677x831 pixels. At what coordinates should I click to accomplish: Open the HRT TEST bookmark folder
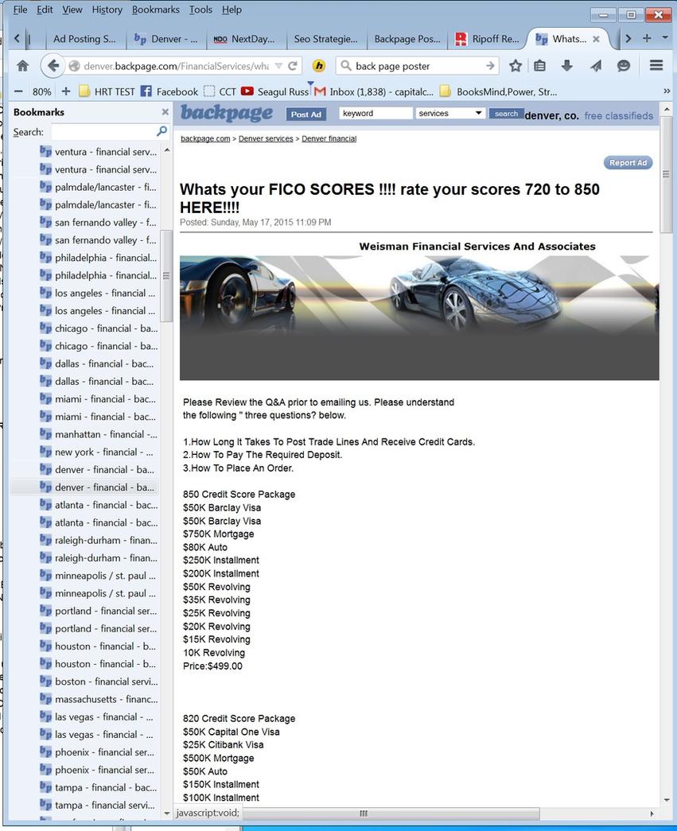tap(107, 91)
